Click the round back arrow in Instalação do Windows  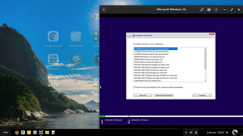click(129, 35)
